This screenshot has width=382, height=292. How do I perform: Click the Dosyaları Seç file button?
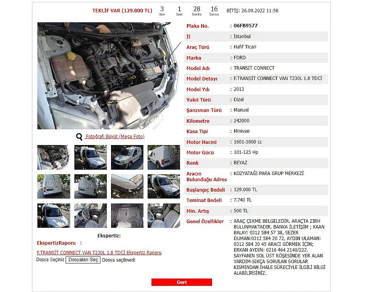83,260
